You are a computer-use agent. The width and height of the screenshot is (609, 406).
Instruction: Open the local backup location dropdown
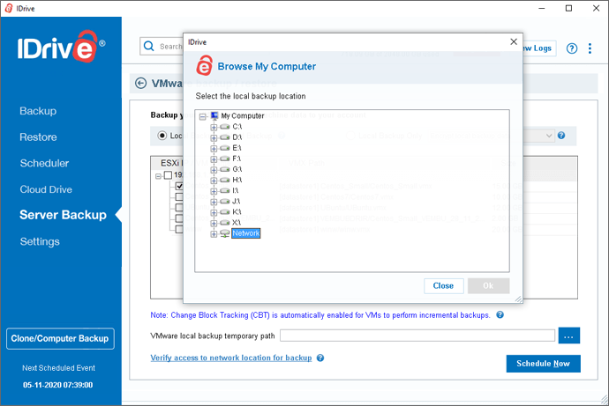(549, 136)
